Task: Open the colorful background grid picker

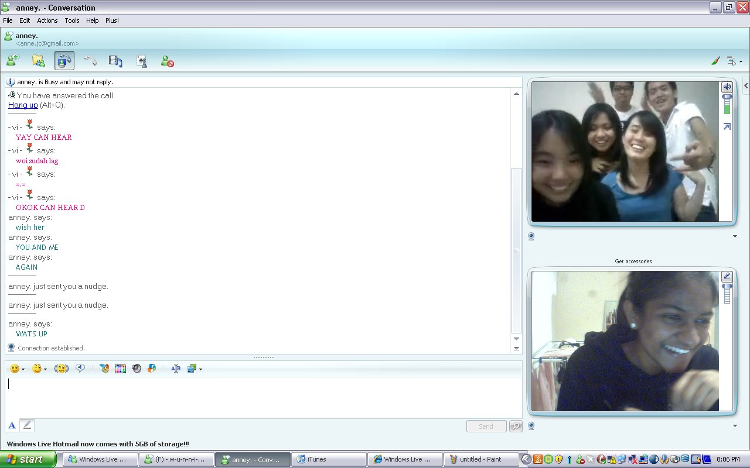Action: (x=120, y=369)
